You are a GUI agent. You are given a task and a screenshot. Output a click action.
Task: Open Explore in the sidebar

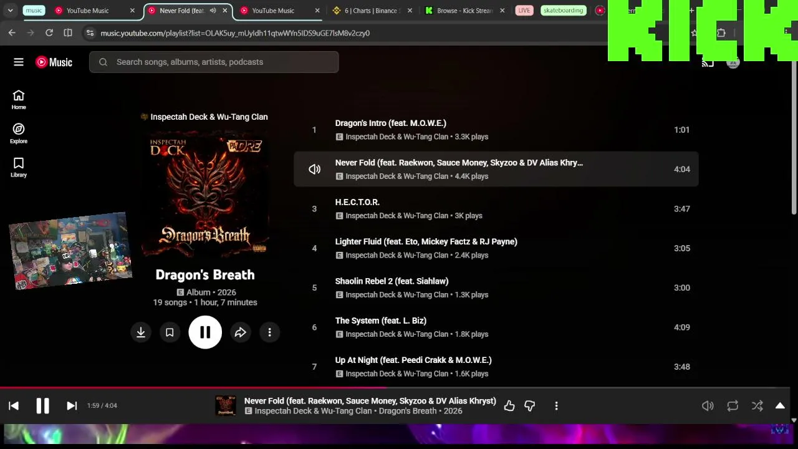click(x=19, y=133)
